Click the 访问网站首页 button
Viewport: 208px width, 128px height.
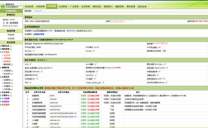click(11, 11)
